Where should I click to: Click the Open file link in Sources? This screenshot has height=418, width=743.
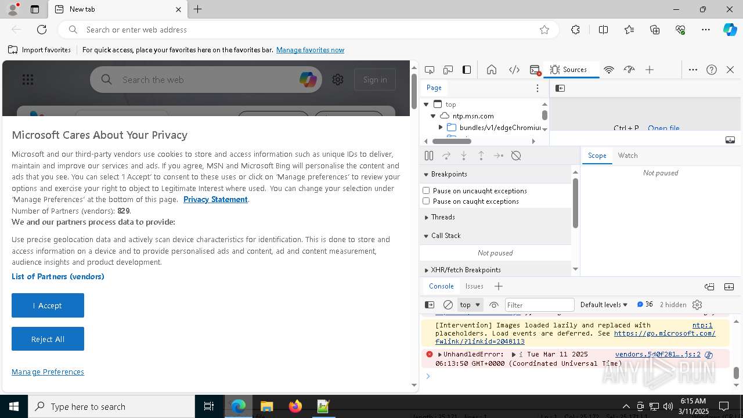663,128
